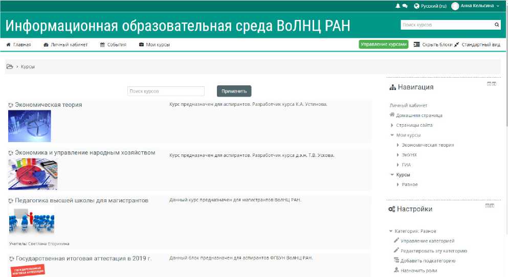Click Добавить подкатегорию
Screen dimensions: 508x277
[x=428, y=261]
